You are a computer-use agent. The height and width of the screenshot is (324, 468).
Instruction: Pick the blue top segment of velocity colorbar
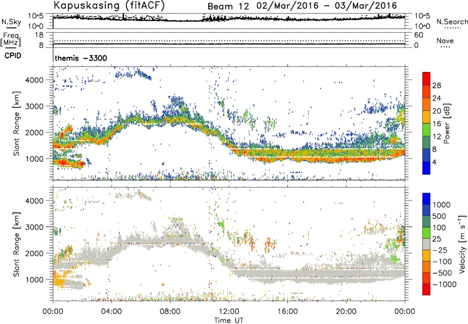[426, 199]
